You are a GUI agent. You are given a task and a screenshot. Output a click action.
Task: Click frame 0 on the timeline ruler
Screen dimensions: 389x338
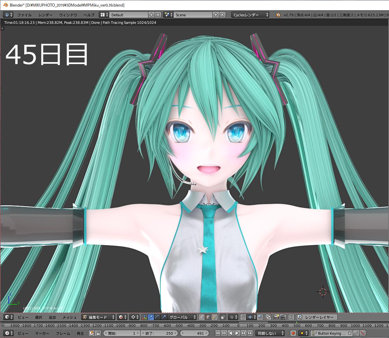238,326
